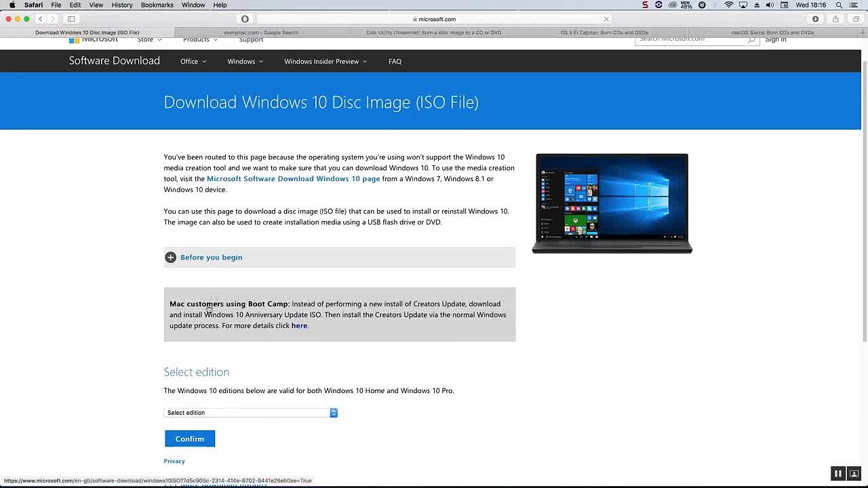868x488 pixels.
Task: Stop loading with the address bar X
Action: pos(606,19)
